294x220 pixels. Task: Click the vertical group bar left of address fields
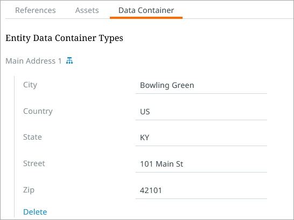pos(14,147)
